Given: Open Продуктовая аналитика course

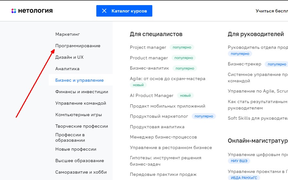Looking at the screenshot, I should [157, 127].
